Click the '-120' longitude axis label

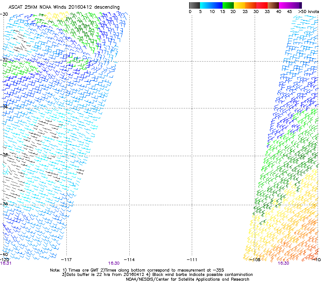(4, 260)
